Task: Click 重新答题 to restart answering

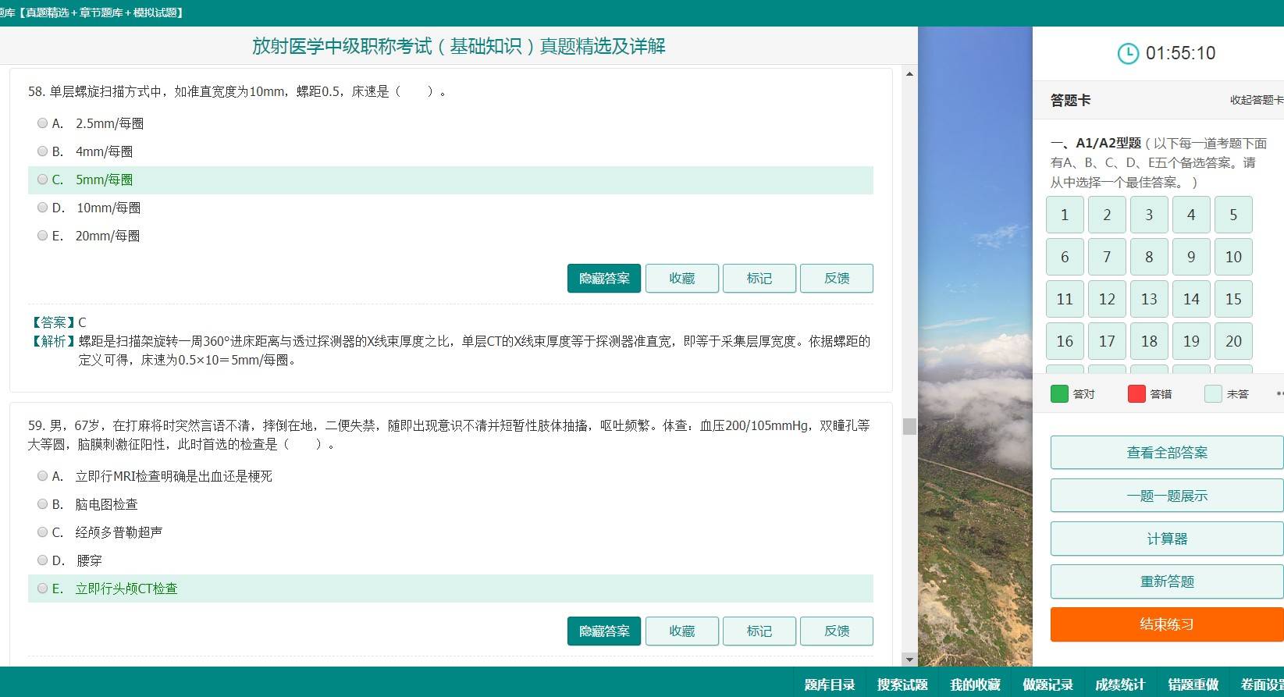Action: coord(1167,581)
